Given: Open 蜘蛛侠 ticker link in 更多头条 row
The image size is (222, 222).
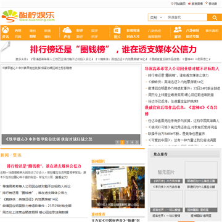Looking at the screenshot, I should (x=121, y=59).
